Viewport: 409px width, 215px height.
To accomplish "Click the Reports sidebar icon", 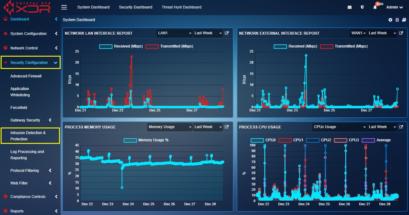I will point(5,211).
